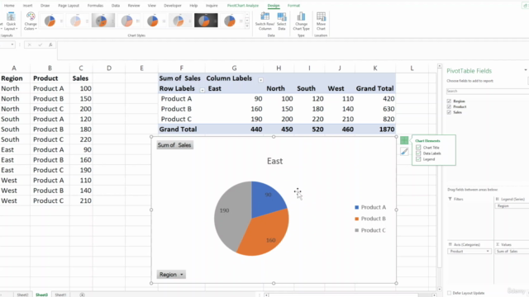Open Product field dropdown in Axis area

pyautogui.click(x=488, y=251)
